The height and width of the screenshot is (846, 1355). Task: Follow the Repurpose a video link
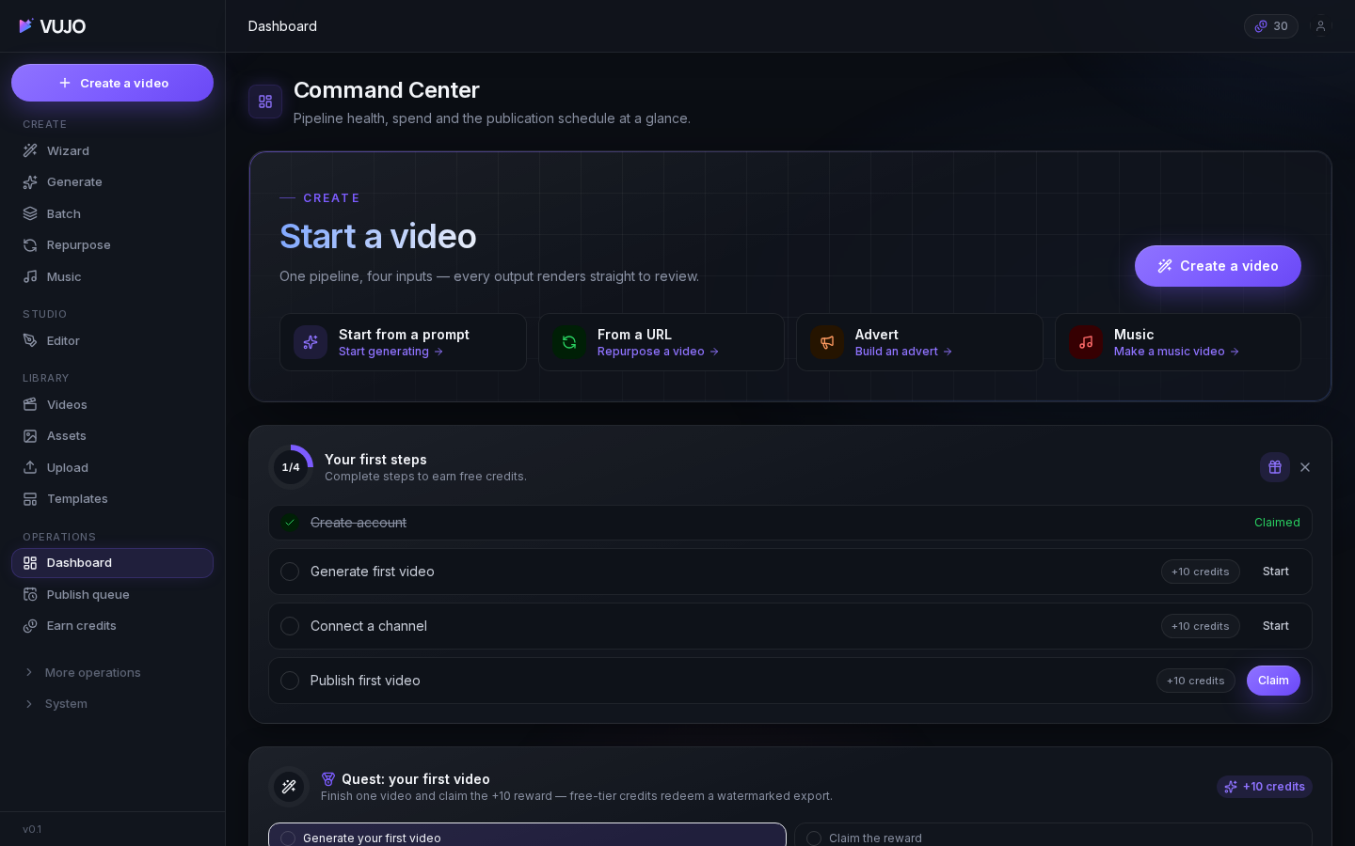(x=658, y=352)
